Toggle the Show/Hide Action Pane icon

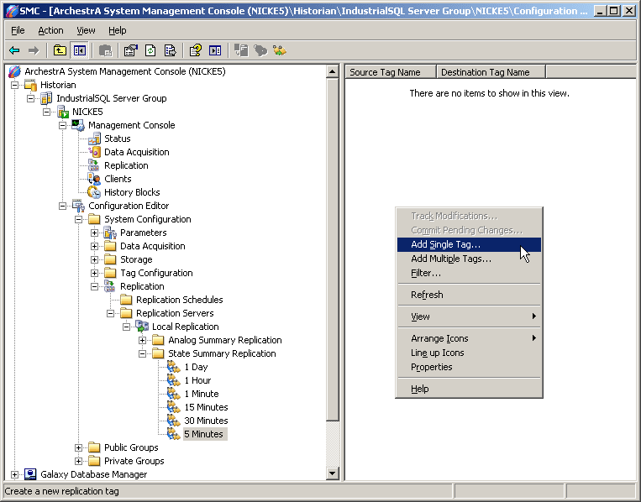215,50
